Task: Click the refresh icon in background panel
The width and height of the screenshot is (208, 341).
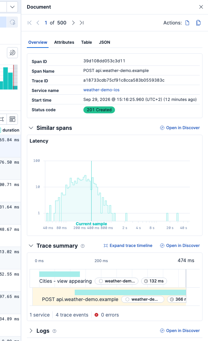Action: pos(12,22)
